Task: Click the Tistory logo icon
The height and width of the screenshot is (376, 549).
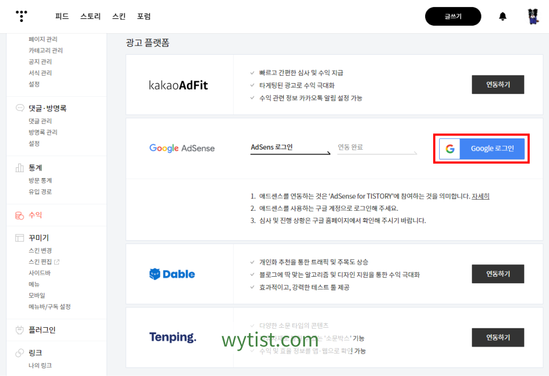Action: point(21,16)
